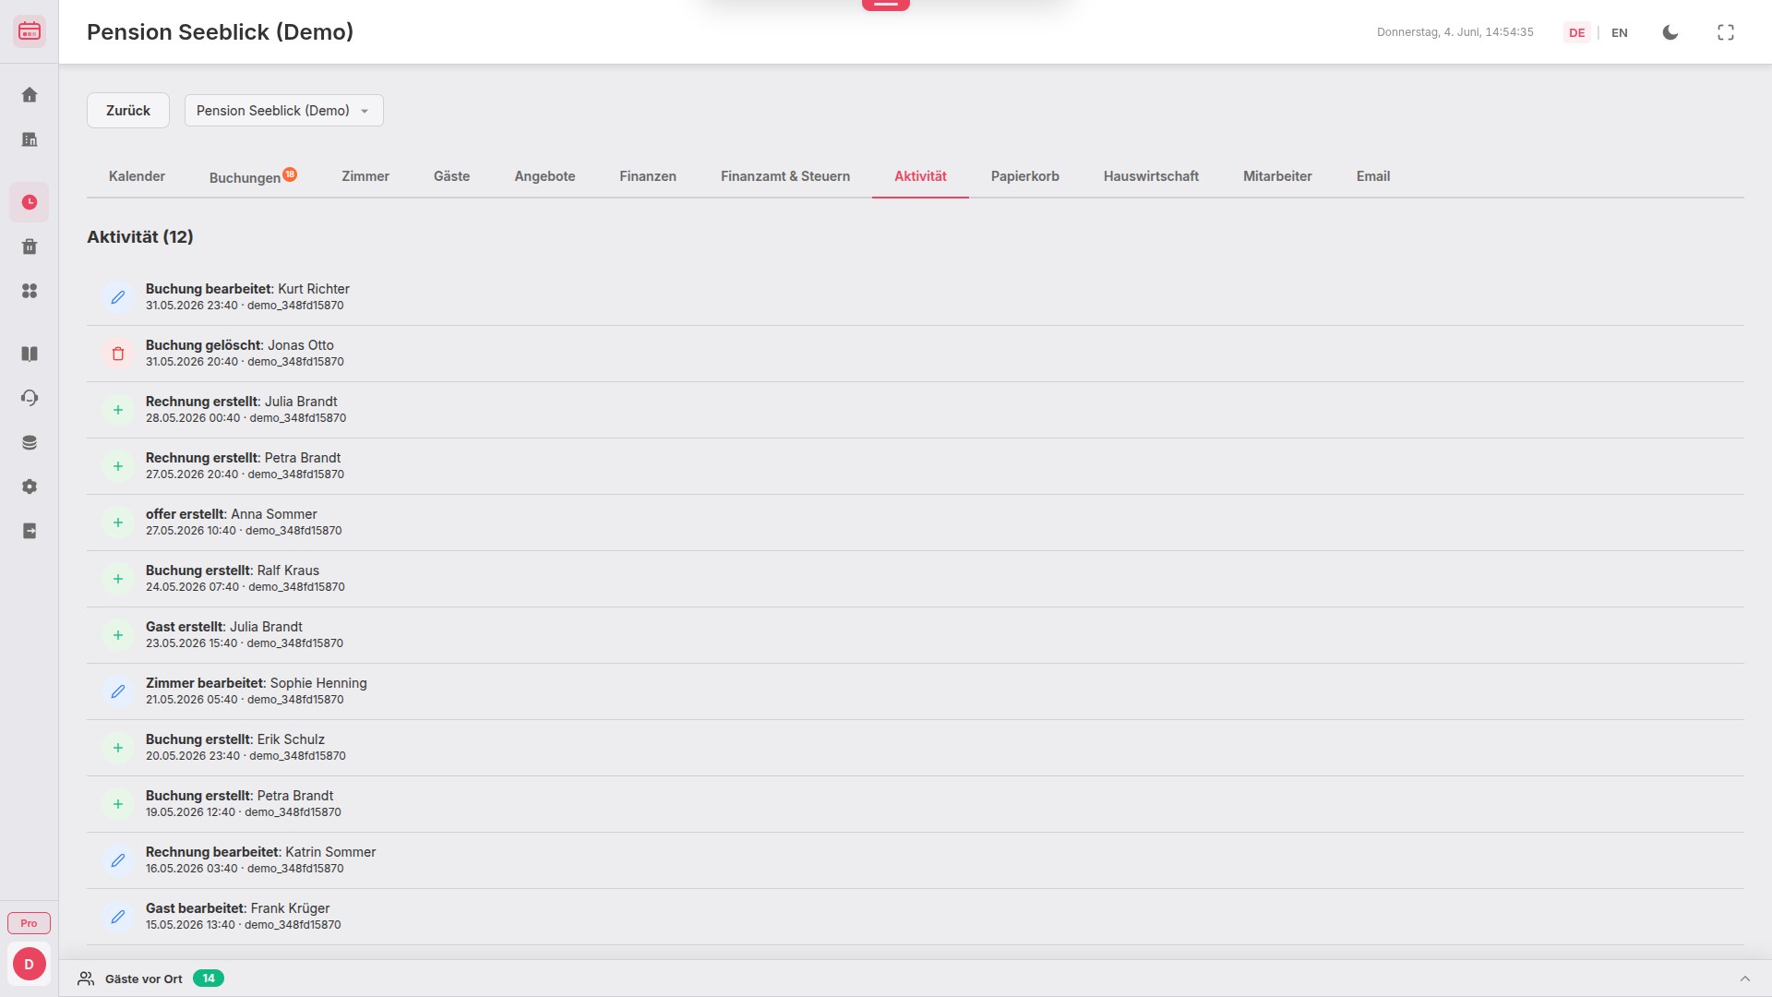Switch to the Kalender tab
The height and width of the screenshot is (997, 1772).
(137, 176)
